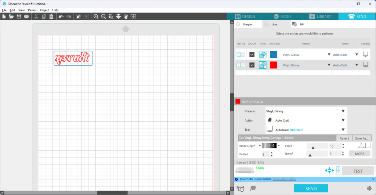The height and width of the screenshot is (195, 376).
Task: Select the Simple radio option
Action: 238,24
